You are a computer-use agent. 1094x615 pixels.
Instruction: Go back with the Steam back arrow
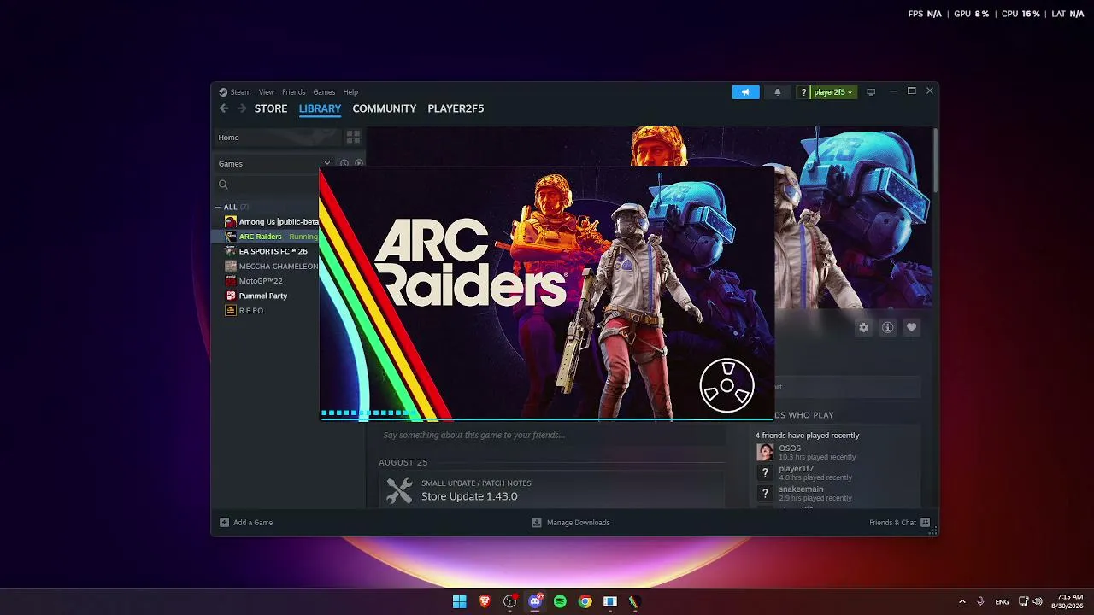224,108
